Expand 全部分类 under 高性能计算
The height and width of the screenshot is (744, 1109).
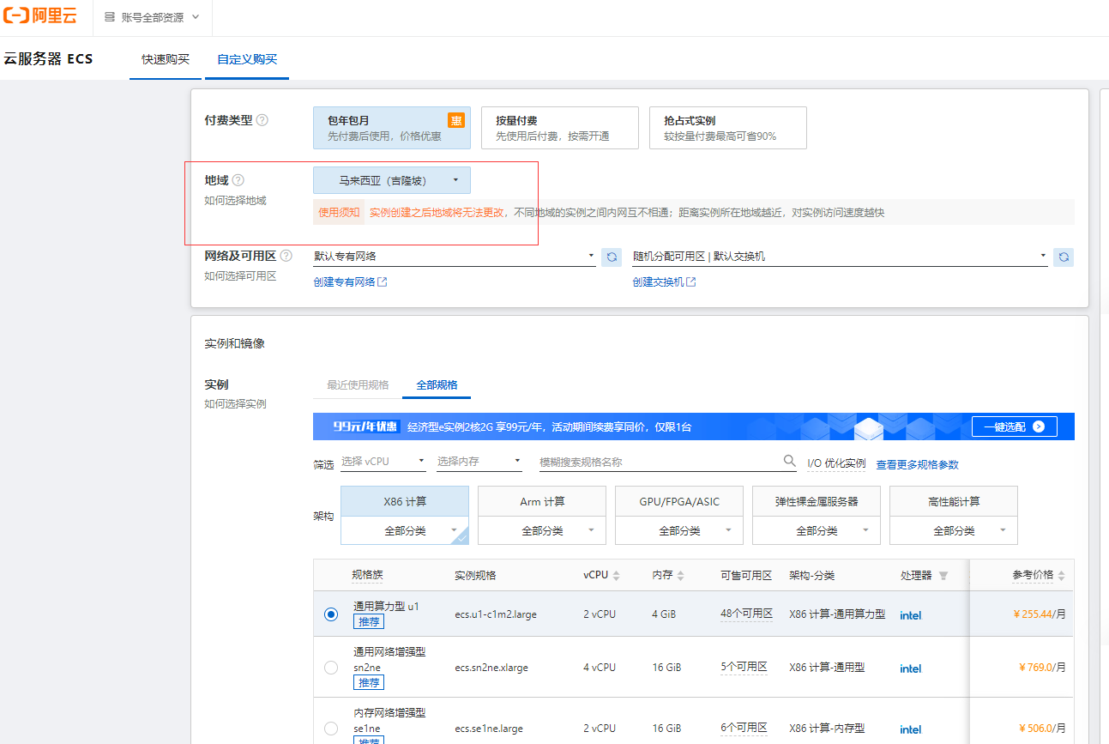click(x=954, y=530)
